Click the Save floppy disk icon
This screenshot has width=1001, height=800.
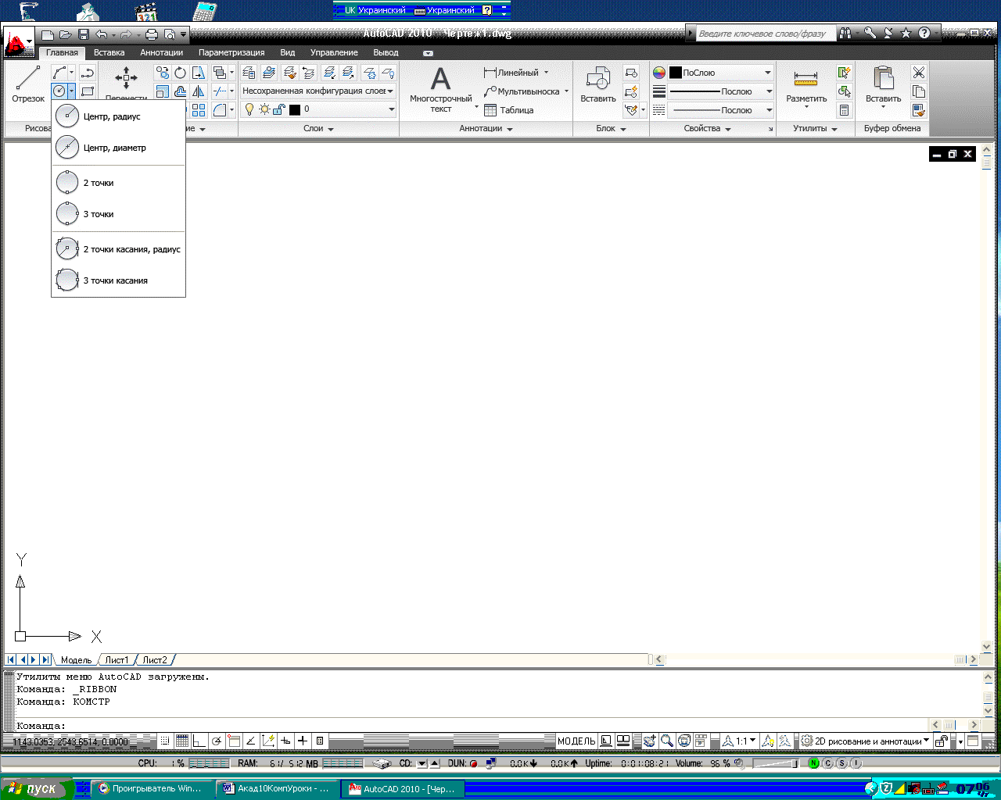(x=84, y=34)
